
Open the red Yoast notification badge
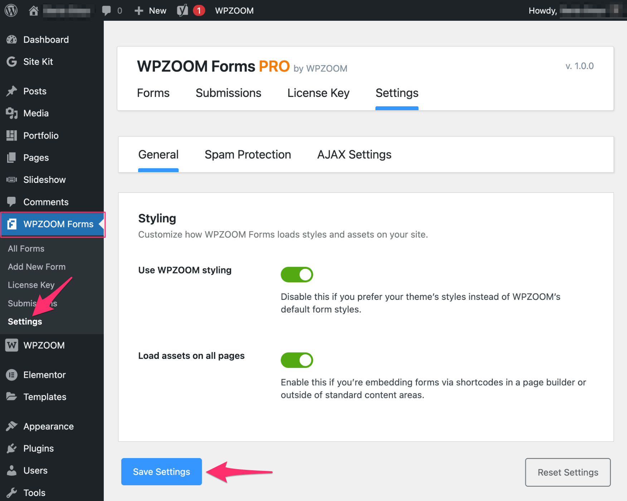tap(199, 10)
